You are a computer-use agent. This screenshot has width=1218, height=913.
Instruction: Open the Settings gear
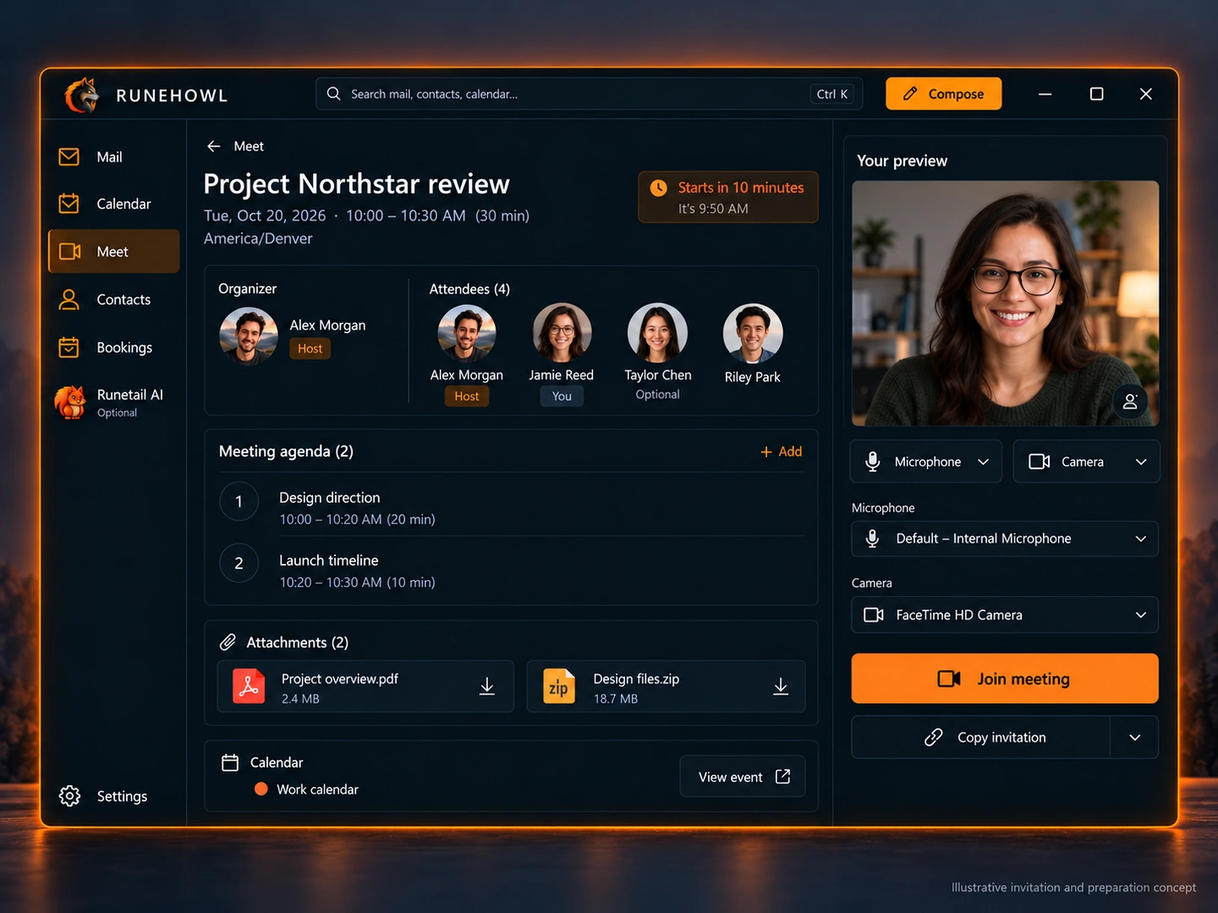(x=70, y=795)
